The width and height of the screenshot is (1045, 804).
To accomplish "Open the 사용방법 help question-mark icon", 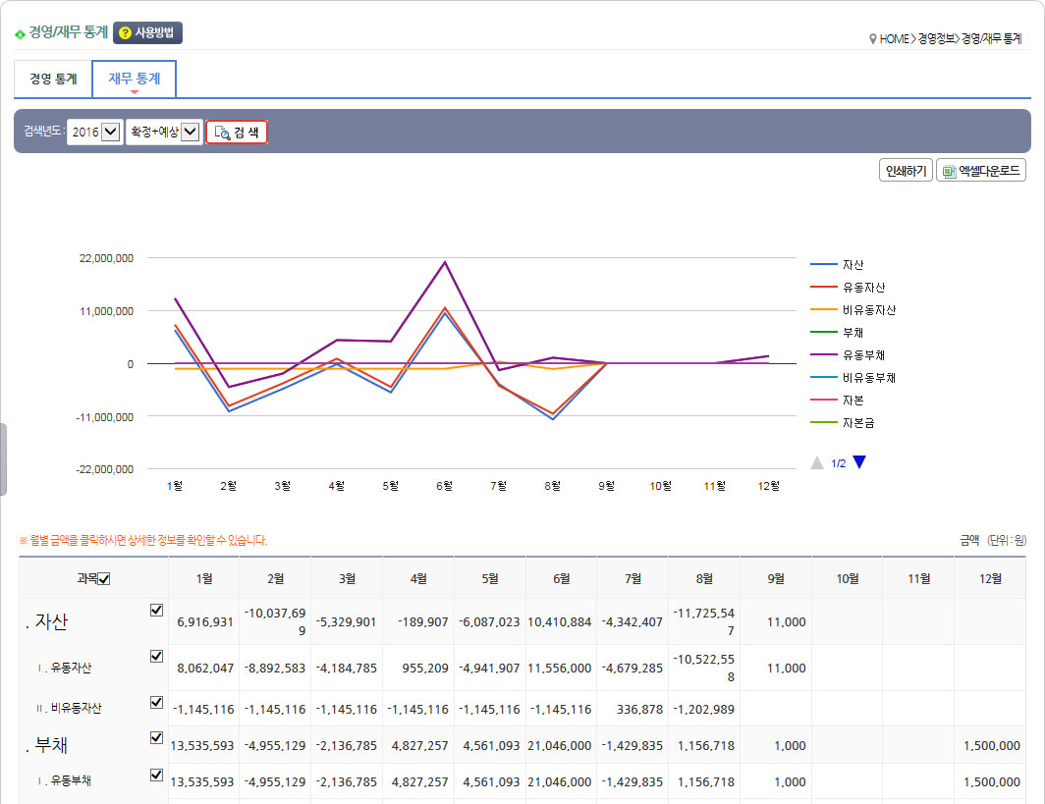I will click(125, 32).
